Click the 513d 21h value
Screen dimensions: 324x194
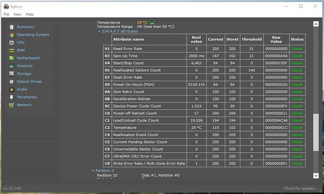click(x=196, y=85)
